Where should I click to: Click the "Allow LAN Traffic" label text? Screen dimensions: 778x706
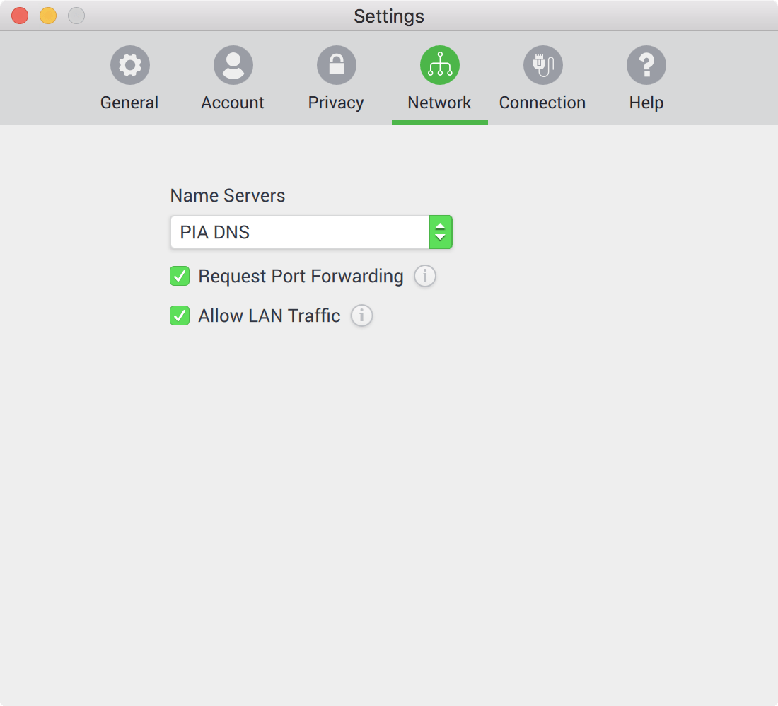pos(269,316)
